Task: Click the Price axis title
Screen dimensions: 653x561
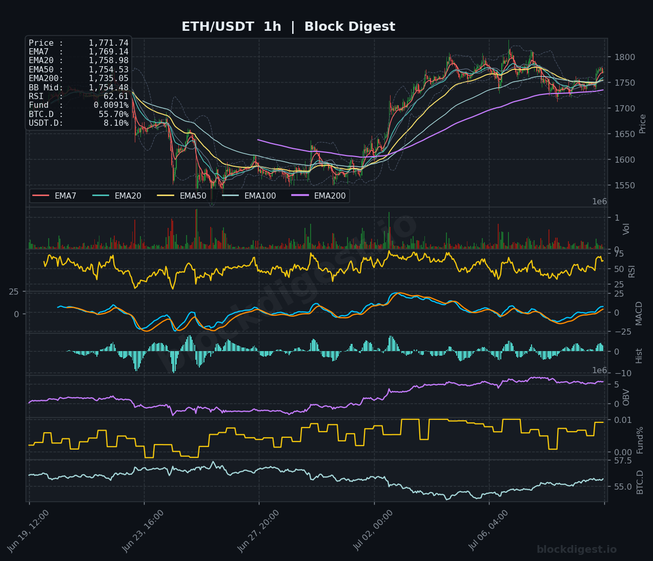Action: click(x=643, y=124)
